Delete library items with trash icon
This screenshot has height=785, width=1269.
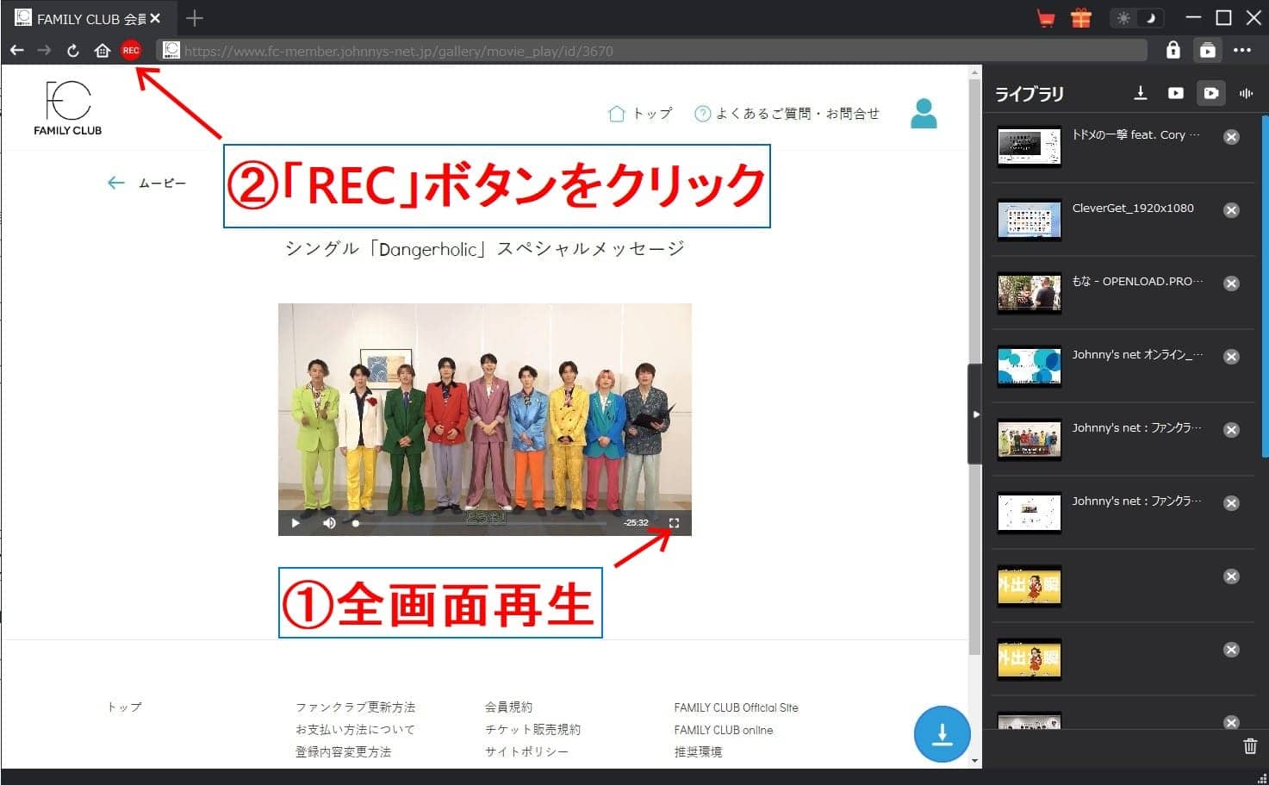click(1250, 746)
